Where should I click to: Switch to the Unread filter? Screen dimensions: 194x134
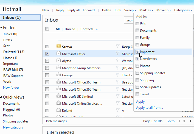[70, 29]
